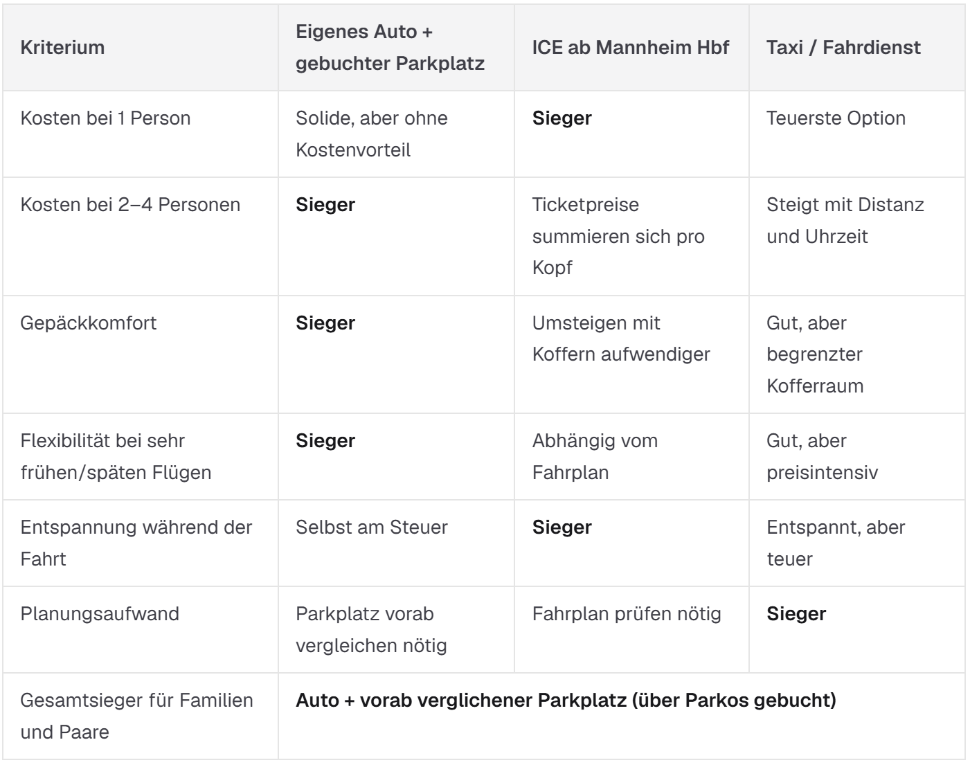Viewport: 970px width, 767px height.
Task: Click the Kriterium column header
Action: coord(62,48)
